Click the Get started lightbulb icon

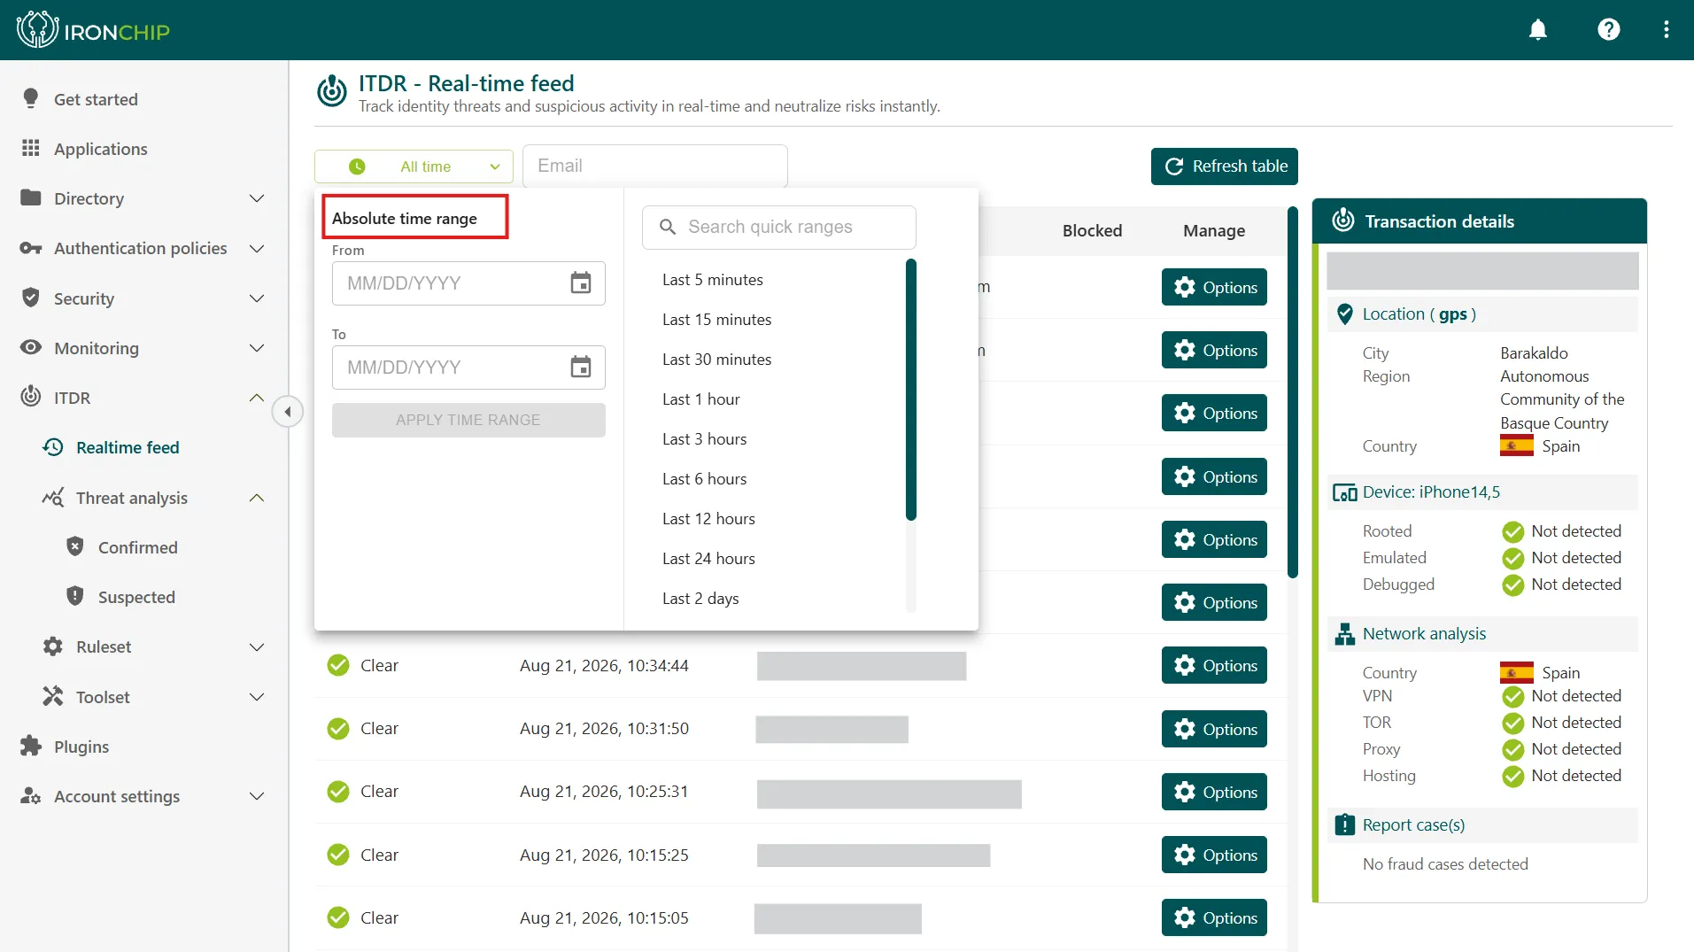(x=31, y=98)
